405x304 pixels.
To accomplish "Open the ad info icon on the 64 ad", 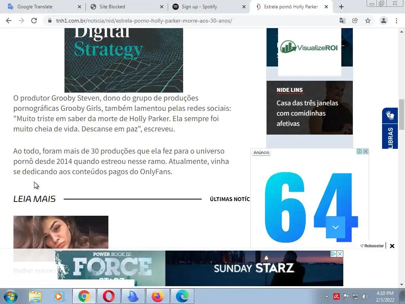I will click(359, 152).
